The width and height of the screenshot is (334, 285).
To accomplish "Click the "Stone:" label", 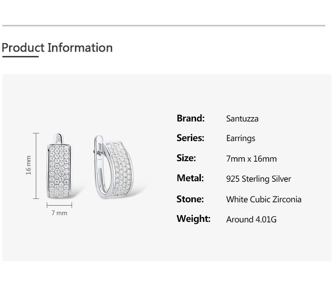I will click(x=190, y=199).
